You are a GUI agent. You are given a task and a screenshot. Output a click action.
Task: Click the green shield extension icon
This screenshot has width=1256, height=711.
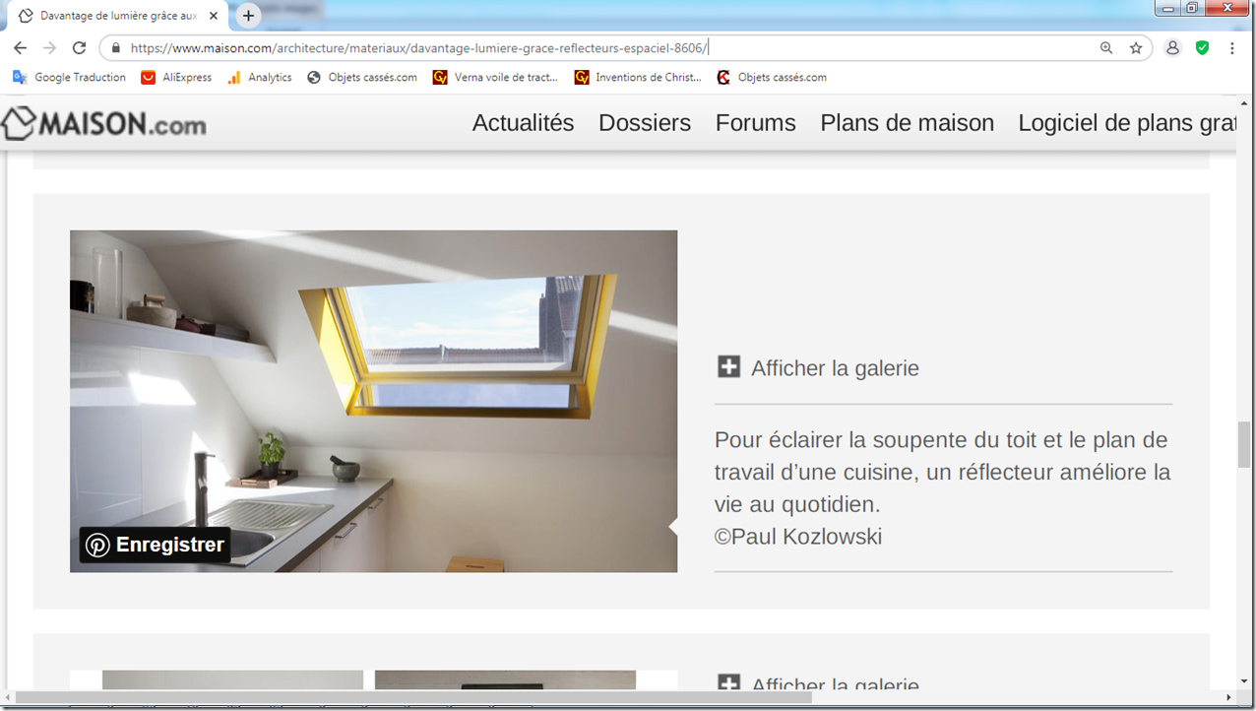pos(1202,47)
